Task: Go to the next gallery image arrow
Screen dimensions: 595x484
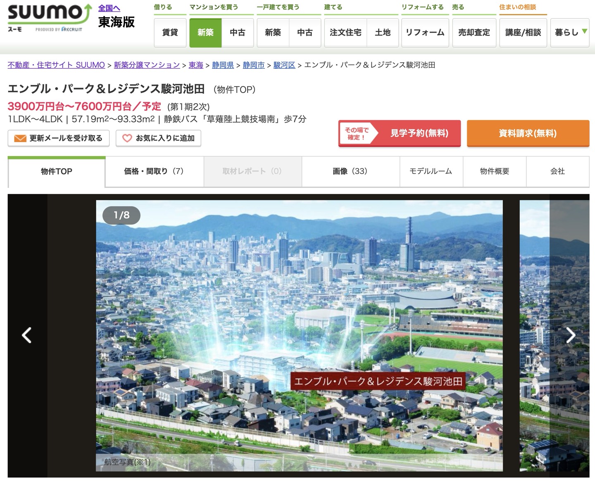Action: (570, 335)
